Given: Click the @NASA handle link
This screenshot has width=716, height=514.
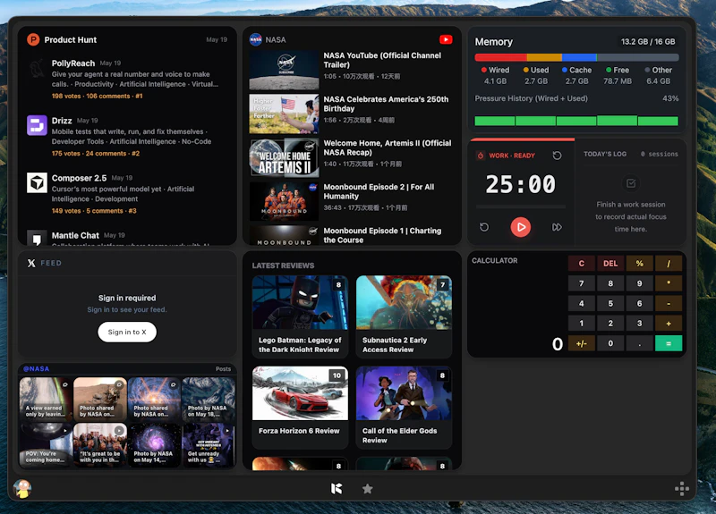Looking at the screenshot, I should click(x=36, y=368).
